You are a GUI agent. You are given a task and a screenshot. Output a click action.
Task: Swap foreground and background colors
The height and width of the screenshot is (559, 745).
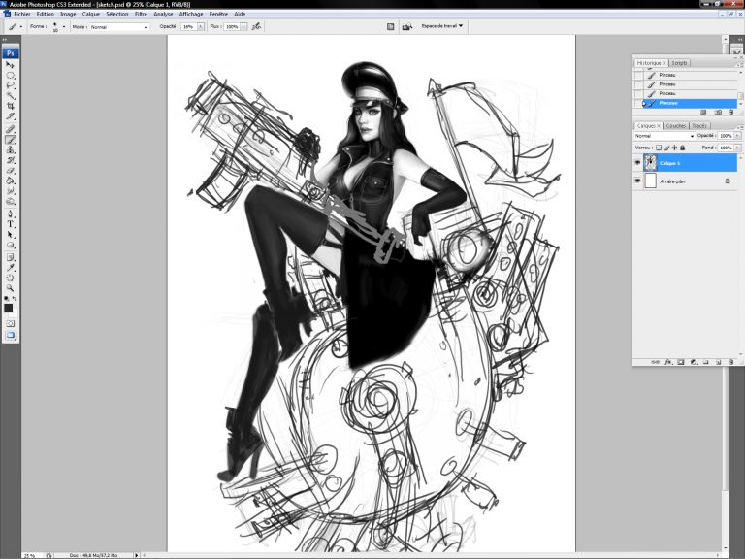click(15, 299)
